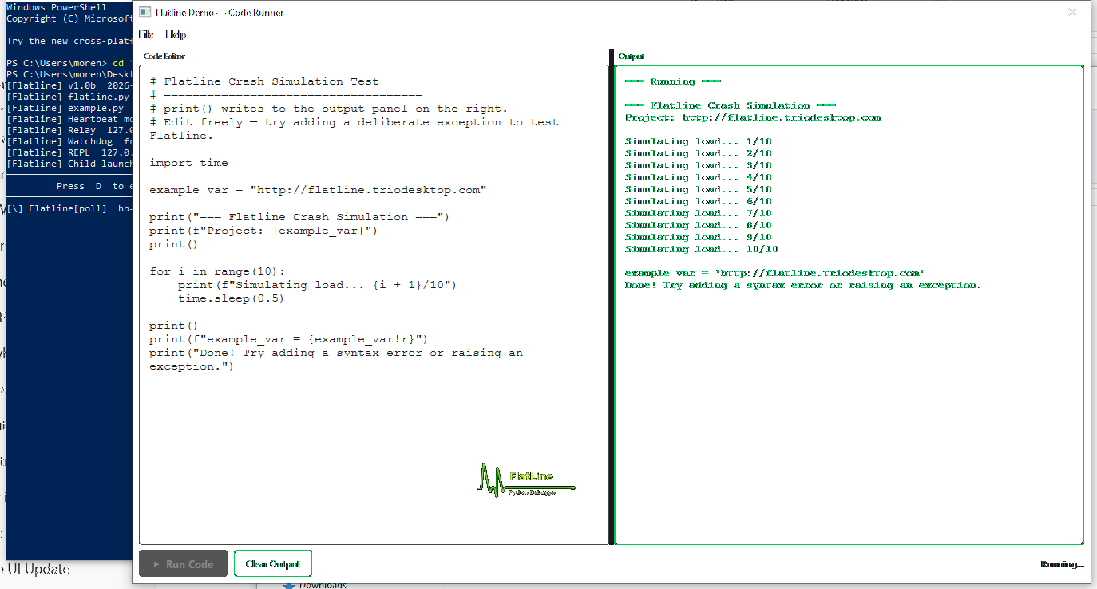Click the UI Update text at bottom left
This screenshot has width=1097, height=589.
[35, 569]
